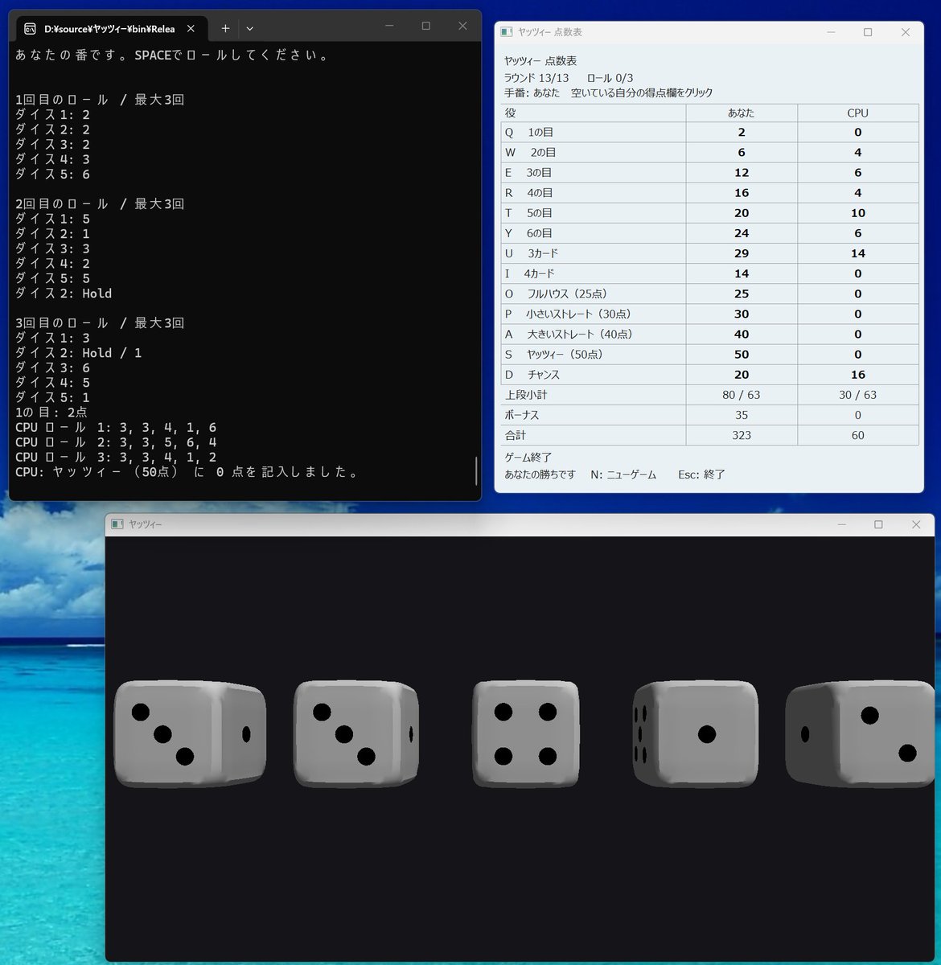Click your 大きいストレート score showing 40
This screenshot has width=941, height=965.
742,334
